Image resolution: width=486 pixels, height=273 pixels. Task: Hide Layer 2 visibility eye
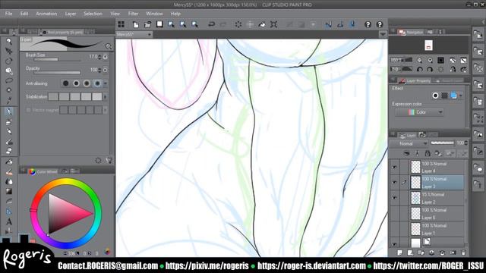[x=394, y=197]
